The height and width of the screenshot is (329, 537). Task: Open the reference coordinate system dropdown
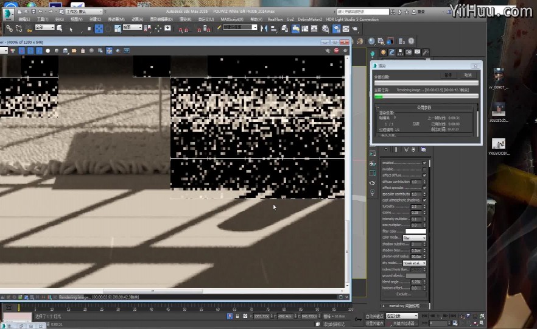(x=132, y=27)
